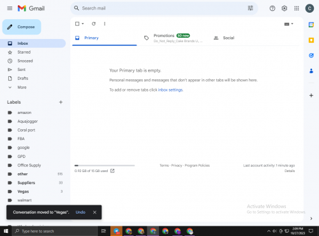
Task: Click the search magnifier icon
Action: [x=77, y=8]
